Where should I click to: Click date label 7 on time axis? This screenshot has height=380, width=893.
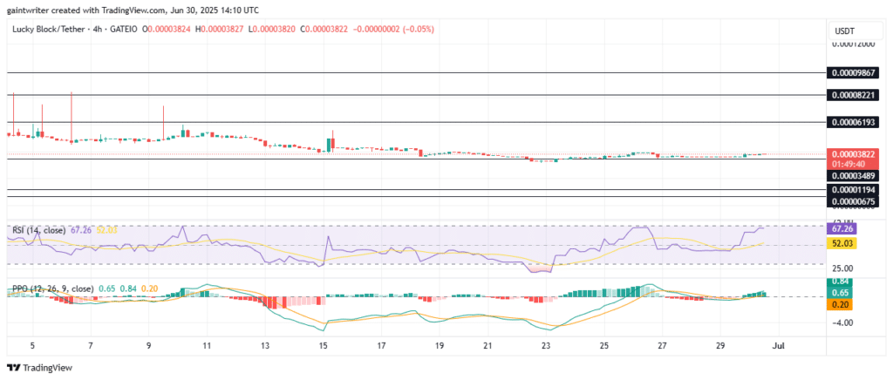pyautogui.click(x=91, y=345)
